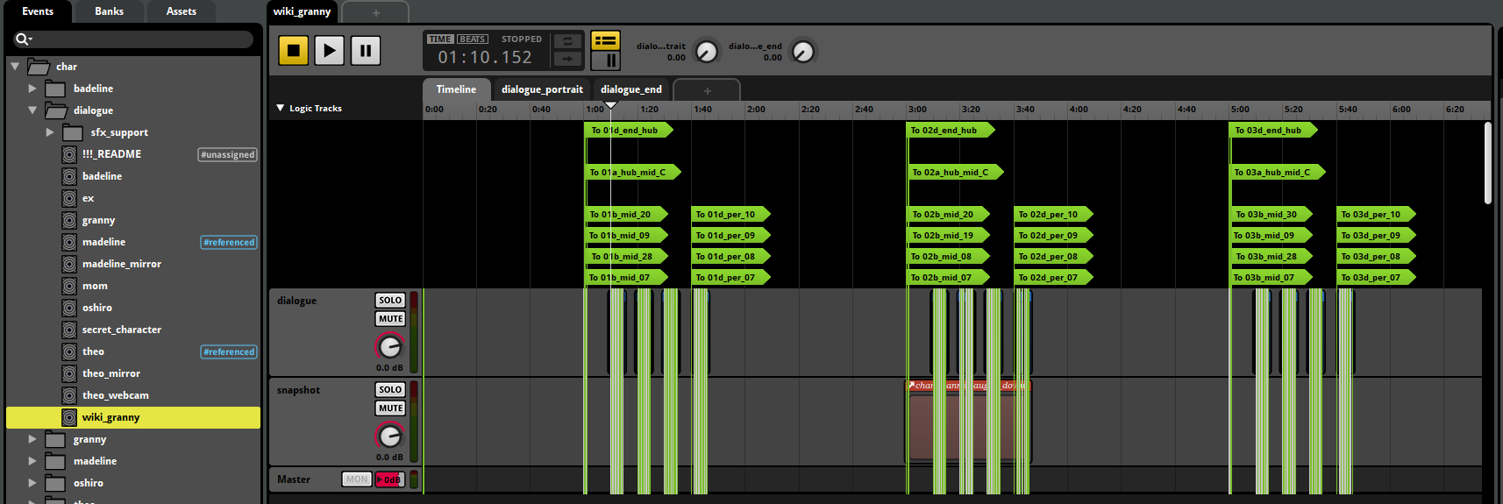Add a new parameter sheet with plus tab

tap(707, 90)
